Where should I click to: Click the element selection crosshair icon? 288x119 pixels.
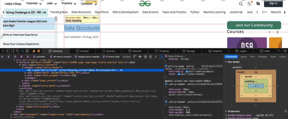point(23,51)
